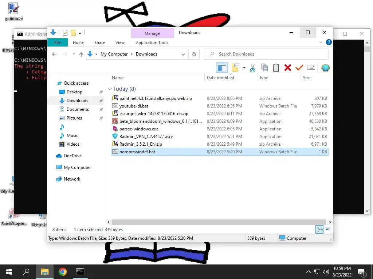
Task: Open Google Chrome from the taskbar
Action: [63, 272]
